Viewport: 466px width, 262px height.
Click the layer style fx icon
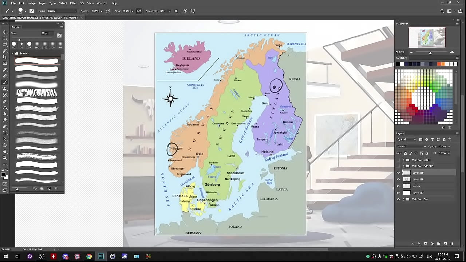419,243
